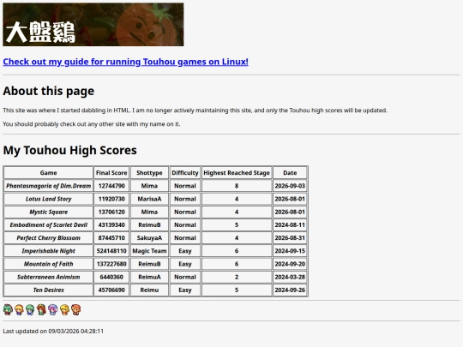
Task: Click stage '8' in Phantasmagoria row
Action: click(237, 186)
